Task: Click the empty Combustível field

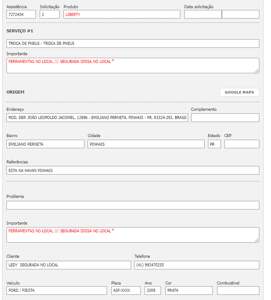Action: click(238, 291)
